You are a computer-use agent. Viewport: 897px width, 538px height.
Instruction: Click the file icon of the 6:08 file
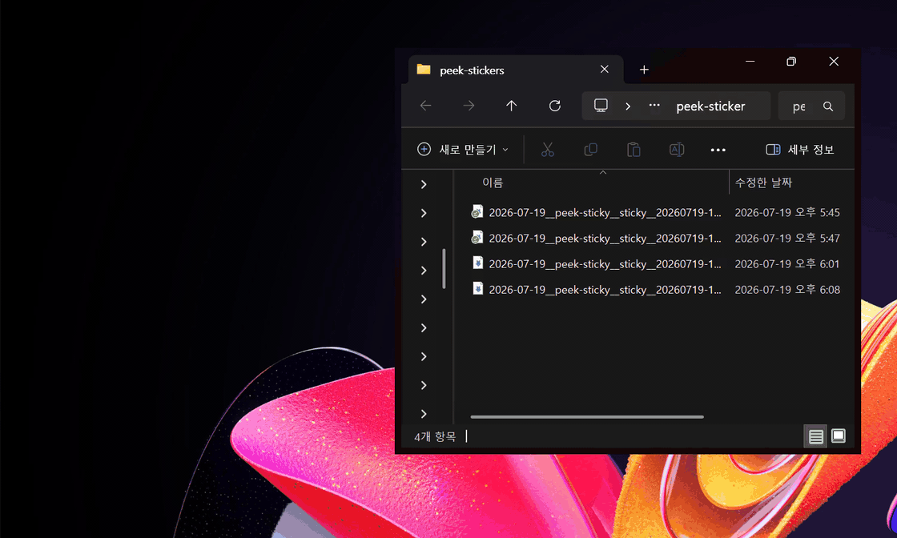point(477,289)
